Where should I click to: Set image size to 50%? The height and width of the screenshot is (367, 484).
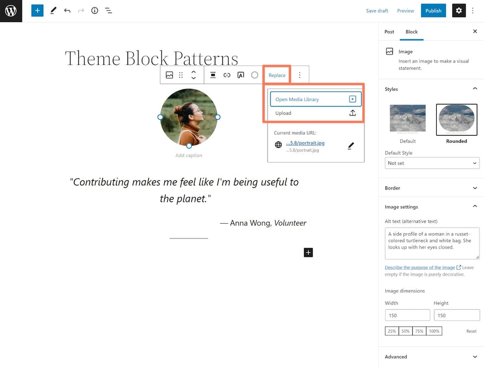pyautogui.click(x=406, y=331)
